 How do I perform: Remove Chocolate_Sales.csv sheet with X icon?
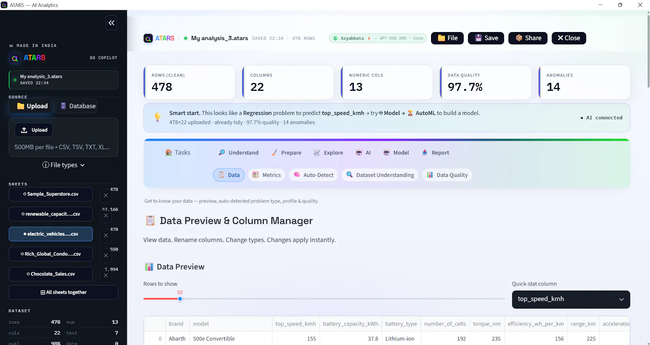point(106,276)
